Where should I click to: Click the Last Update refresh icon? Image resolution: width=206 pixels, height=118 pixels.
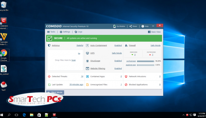tap(49, 85)
